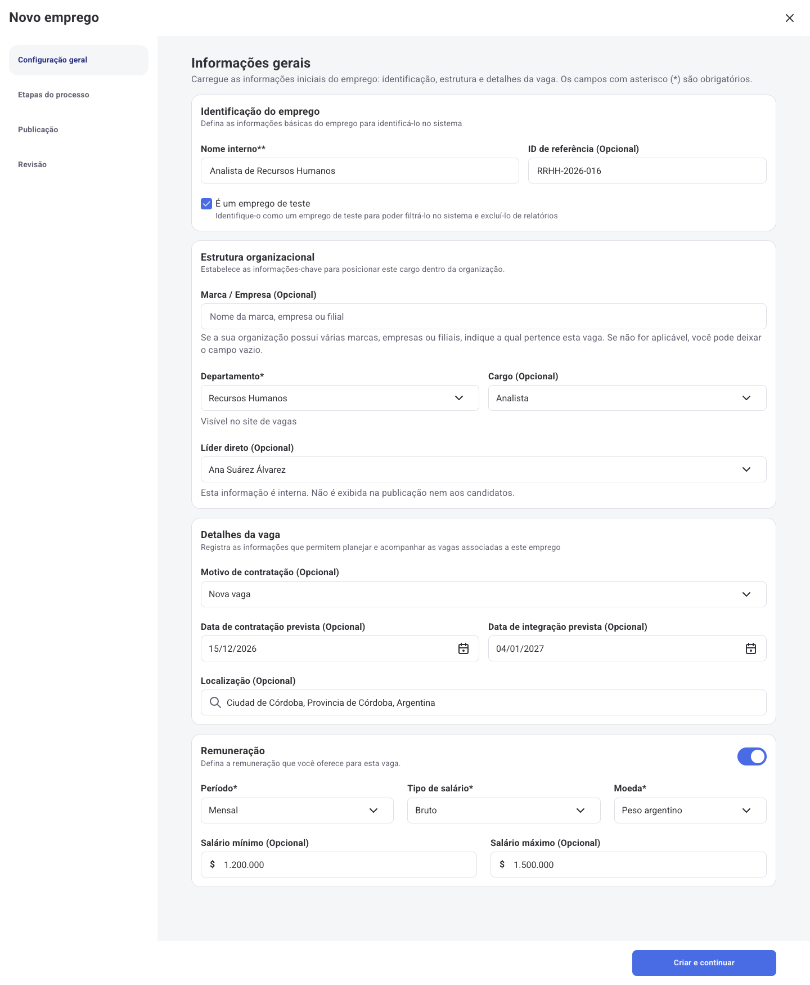Expand Motivo de contratação dropdown
This screenshot has width=810, height=985.
tap(484, 594)
